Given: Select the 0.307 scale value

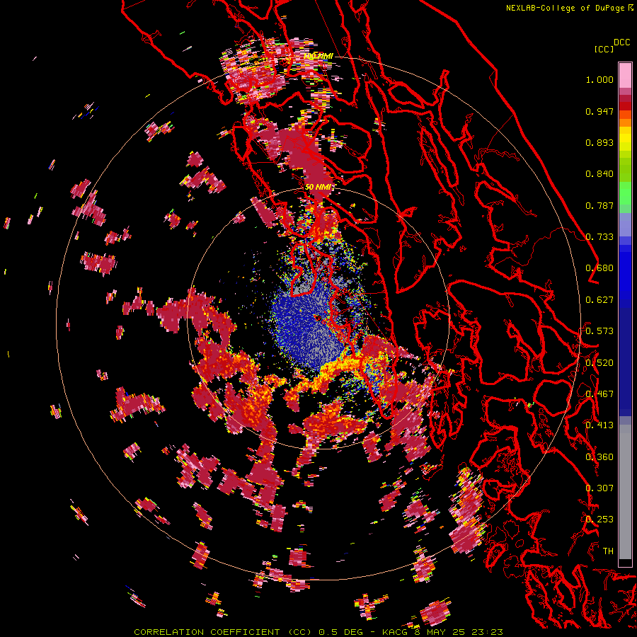Looking at the screenshot, I should click(599, 488).
